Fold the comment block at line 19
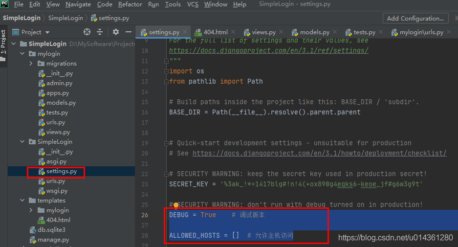This screenshot has height=247, width=458. point(166,143)
